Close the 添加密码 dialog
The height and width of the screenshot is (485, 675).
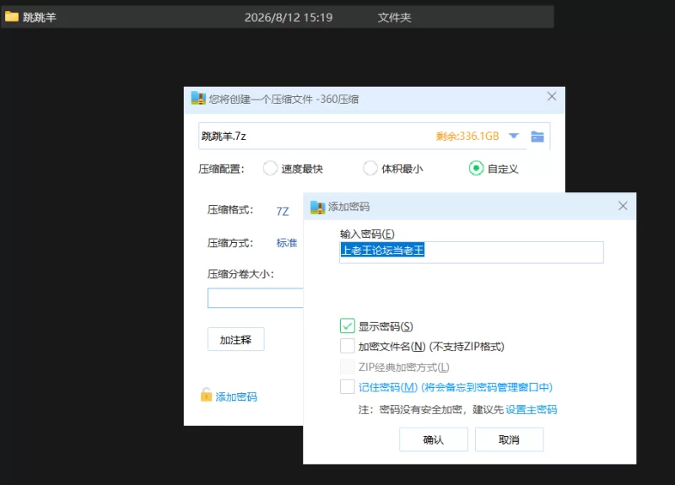click(x=623, y=206)
